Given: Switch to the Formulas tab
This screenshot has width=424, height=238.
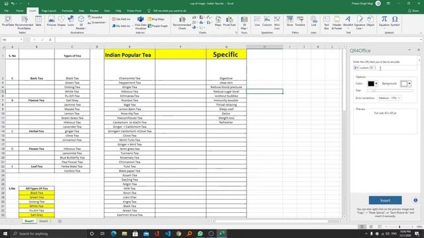Looking at the screenshot, I should coord(68,11).
